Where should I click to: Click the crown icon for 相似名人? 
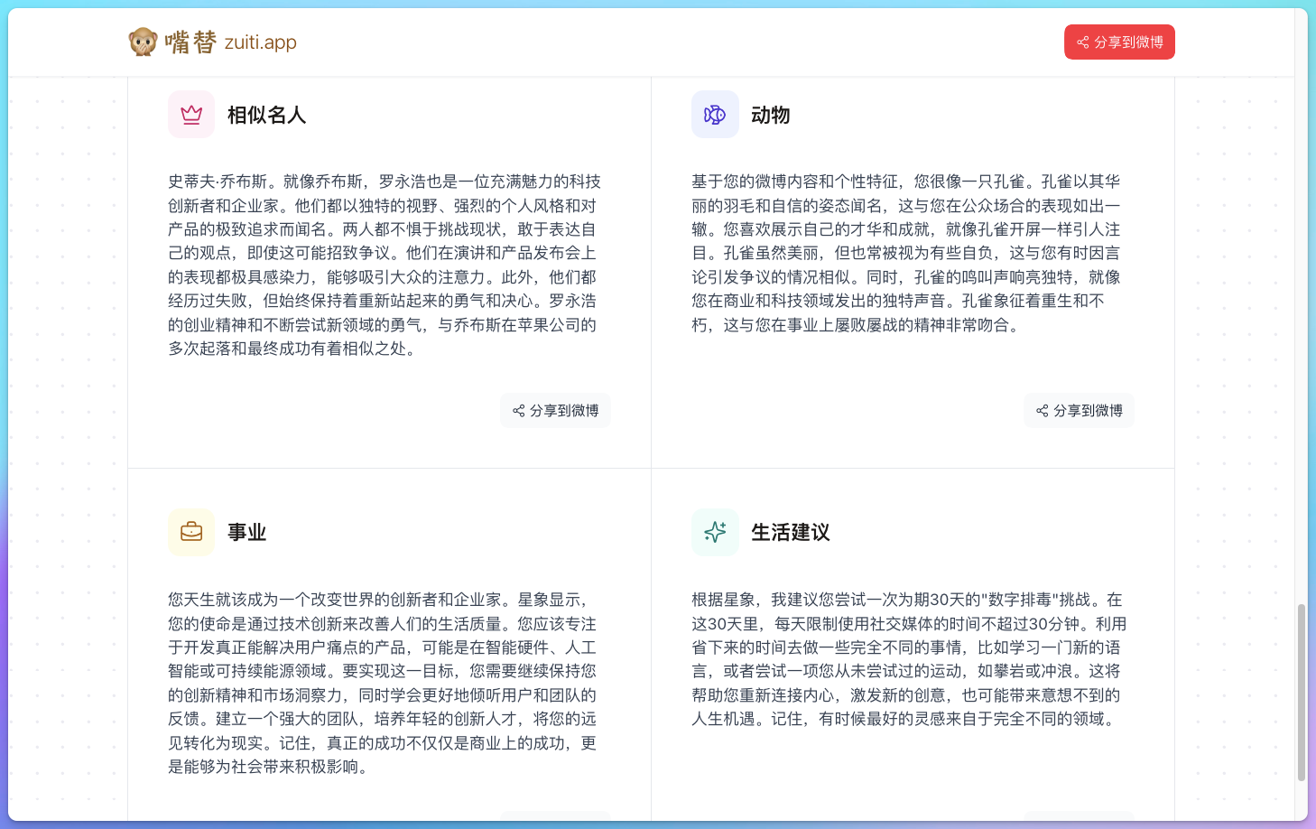pyautogui.click(x=191, y=115)
